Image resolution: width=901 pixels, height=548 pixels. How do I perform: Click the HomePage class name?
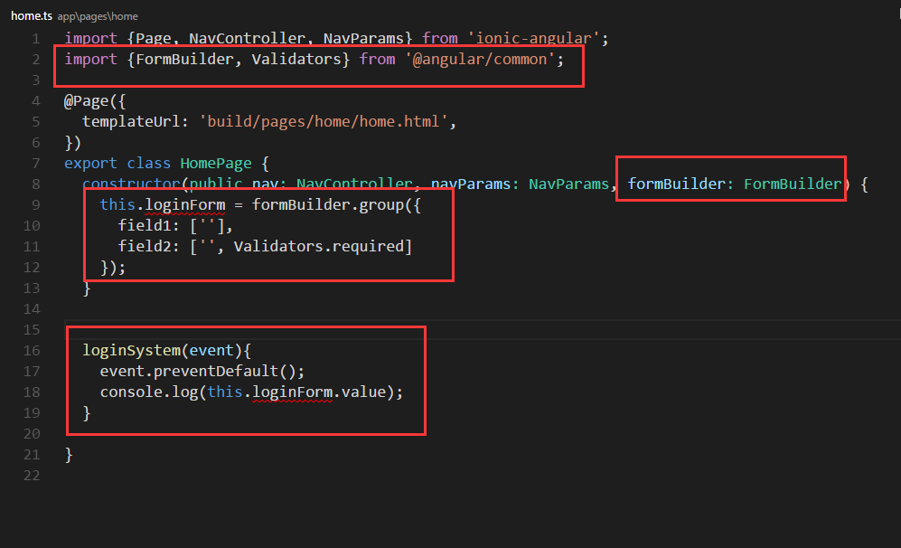click(216, 164)
